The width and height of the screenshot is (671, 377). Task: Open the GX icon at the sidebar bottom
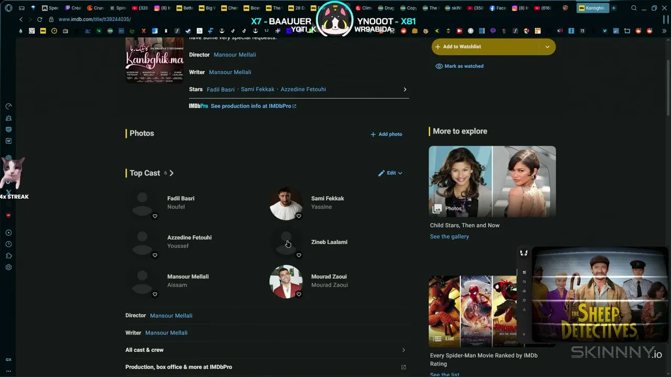coord(8,360)
